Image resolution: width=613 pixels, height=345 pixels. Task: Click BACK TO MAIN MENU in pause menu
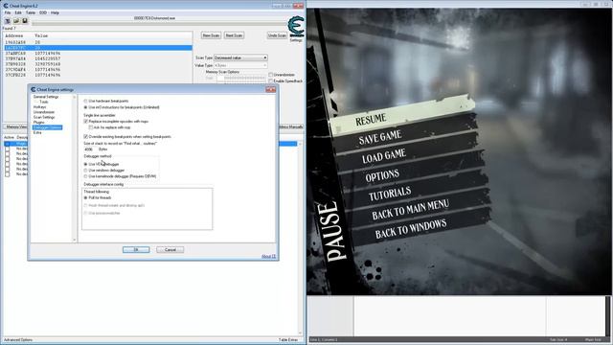click(x=410, y=210)
